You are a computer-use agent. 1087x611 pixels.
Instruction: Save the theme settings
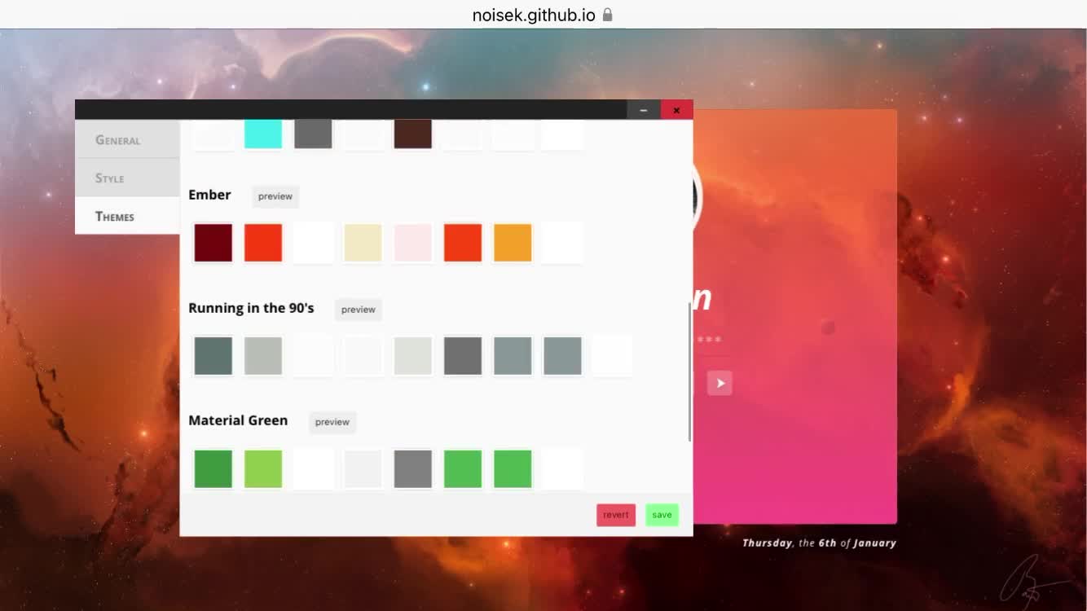(661, 514)
